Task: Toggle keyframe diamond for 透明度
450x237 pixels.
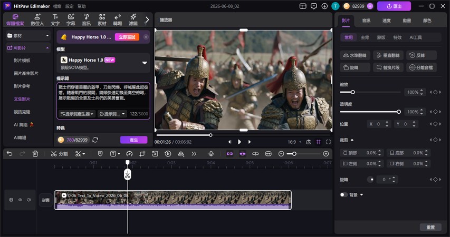Action: (x=435, y=112)
